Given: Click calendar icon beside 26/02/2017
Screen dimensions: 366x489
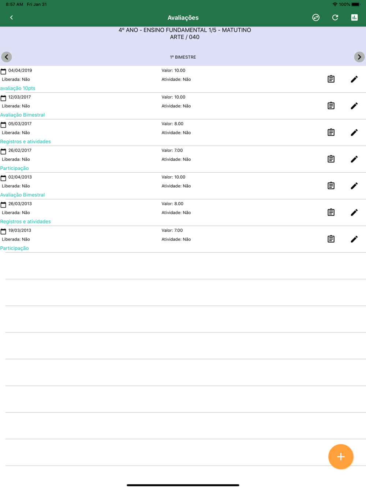Looking at the screenshot, I should tap(3, 151).
